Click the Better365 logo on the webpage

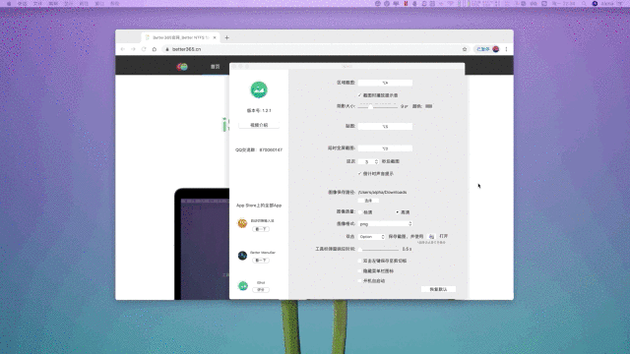point(182,67)
